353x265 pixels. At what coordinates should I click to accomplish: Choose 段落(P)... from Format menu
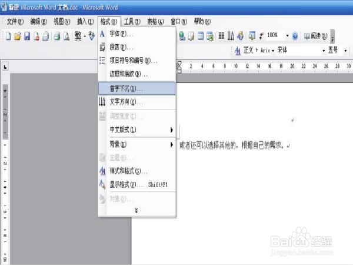(x=137, y=47)
